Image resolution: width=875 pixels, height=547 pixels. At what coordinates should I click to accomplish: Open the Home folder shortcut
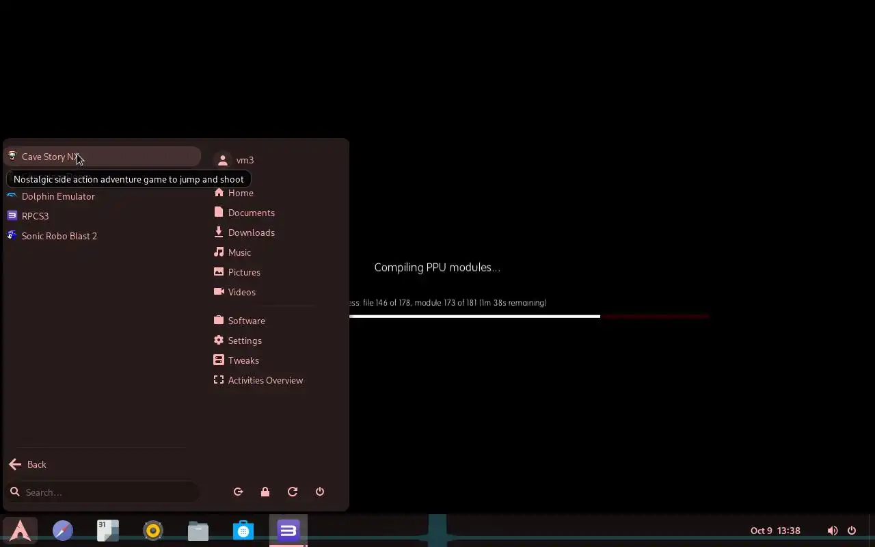pos(234,193)
